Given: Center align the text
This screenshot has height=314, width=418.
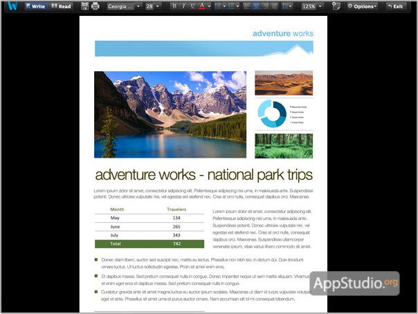Looking at the screenshot, I should click(x=256, y=6).
